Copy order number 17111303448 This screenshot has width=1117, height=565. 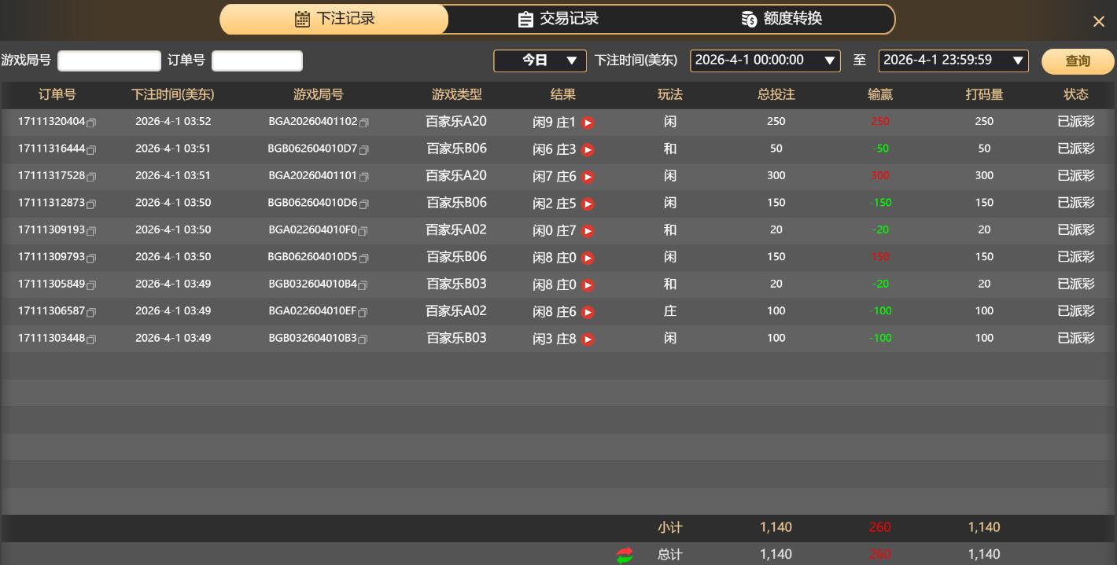tap(91, 339)
